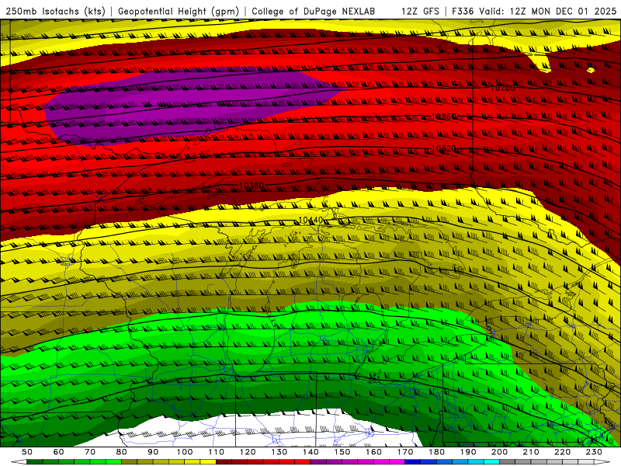The image size is (621, 466).
Task: Click the '250mb Isotachs (kts)' title text
Action: 55,11
